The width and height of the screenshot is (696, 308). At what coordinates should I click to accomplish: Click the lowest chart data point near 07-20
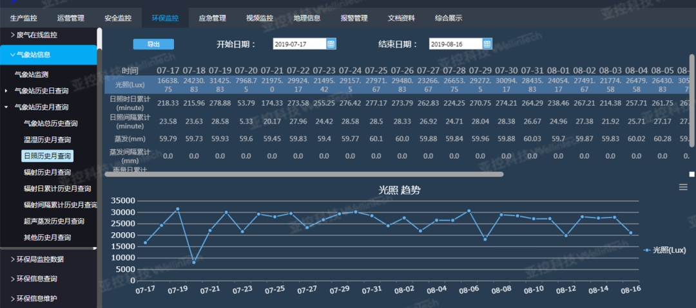193,262
